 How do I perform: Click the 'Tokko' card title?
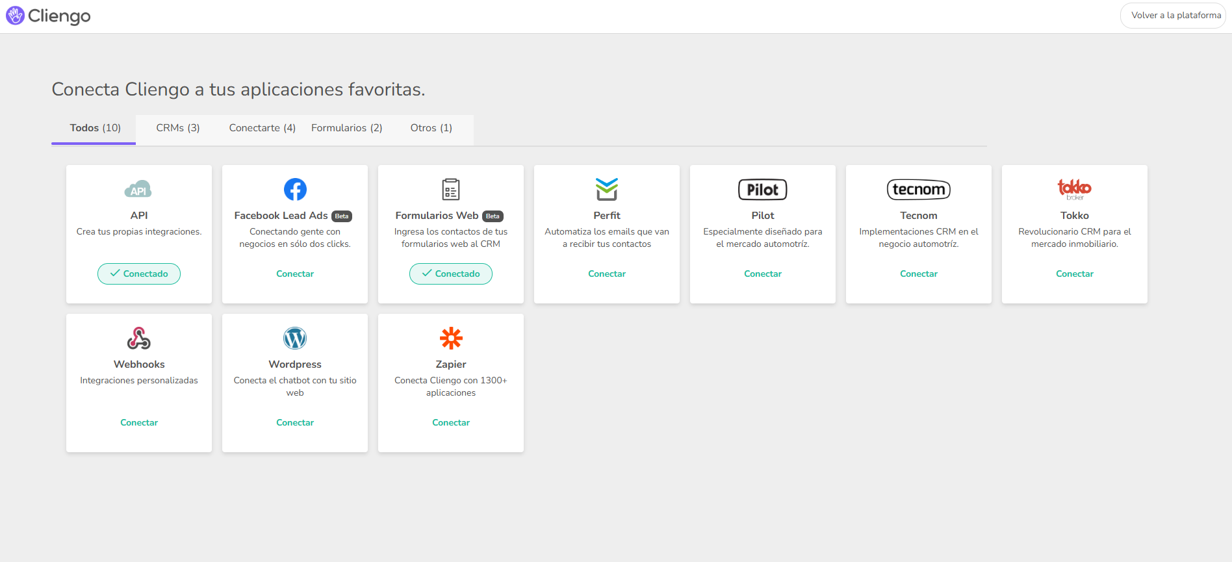coord(1075,216)
